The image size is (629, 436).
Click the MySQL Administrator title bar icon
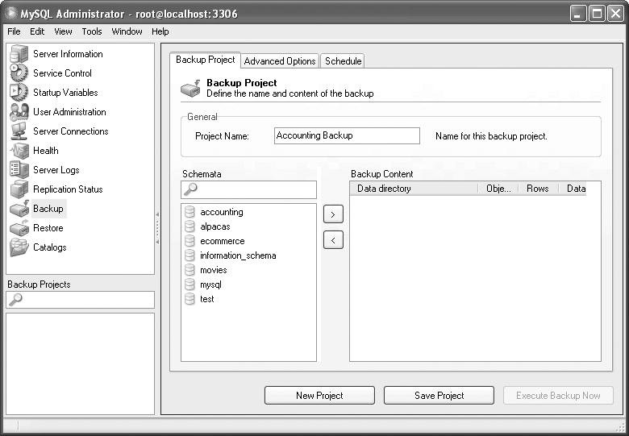(10, 13)
